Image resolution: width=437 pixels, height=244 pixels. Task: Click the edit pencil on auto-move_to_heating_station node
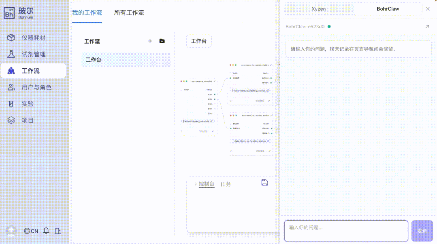tap(272, 64)
